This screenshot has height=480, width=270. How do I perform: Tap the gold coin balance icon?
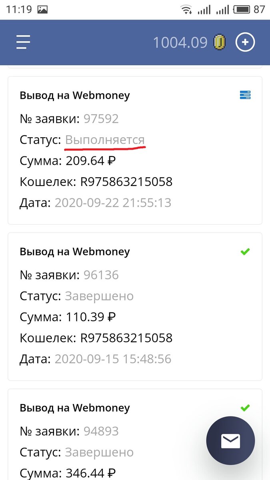pyautogui.click(x=219, y=42)
